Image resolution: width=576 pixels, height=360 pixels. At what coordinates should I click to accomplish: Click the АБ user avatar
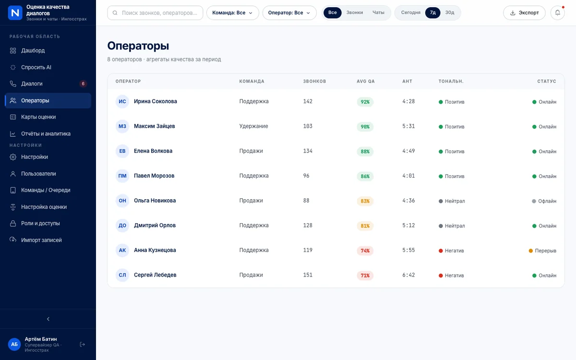coord(14,344)
